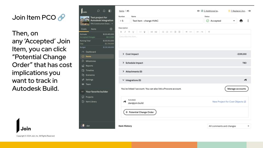Open the project thumbnail image
The image size is (263, 148).
(x=85, y=21)
